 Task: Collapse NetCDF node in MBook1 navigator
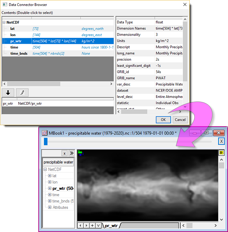45,169
